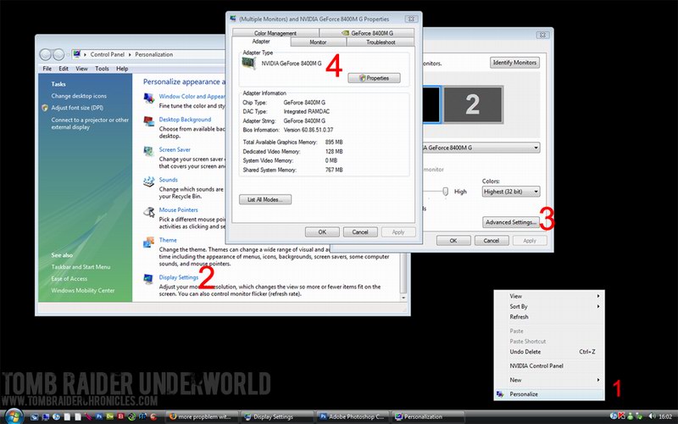Click the red B quick launch icon
The width and height of the screenshot is (678, 424).
[120, 416]
